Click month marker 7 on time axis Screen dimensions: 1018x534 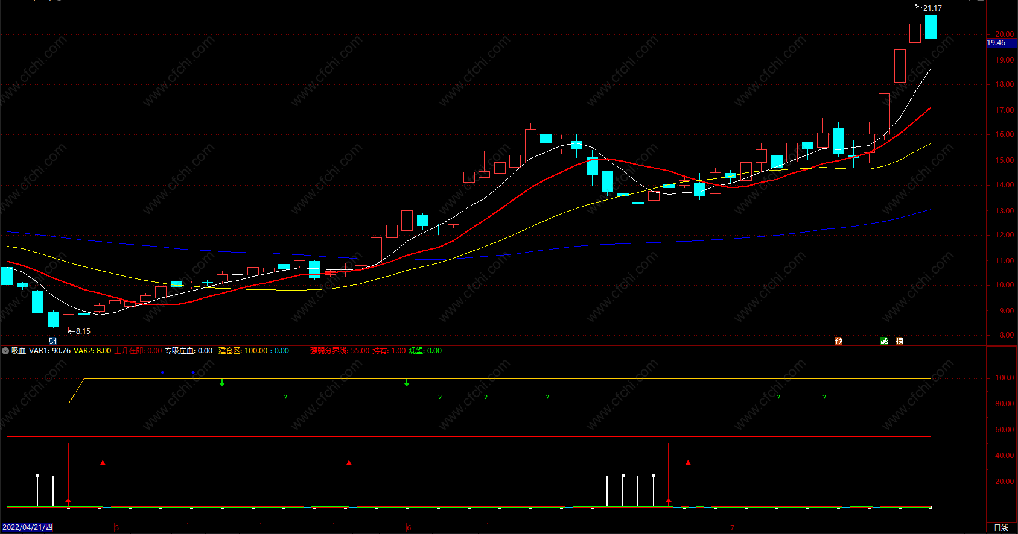point(732,528)
